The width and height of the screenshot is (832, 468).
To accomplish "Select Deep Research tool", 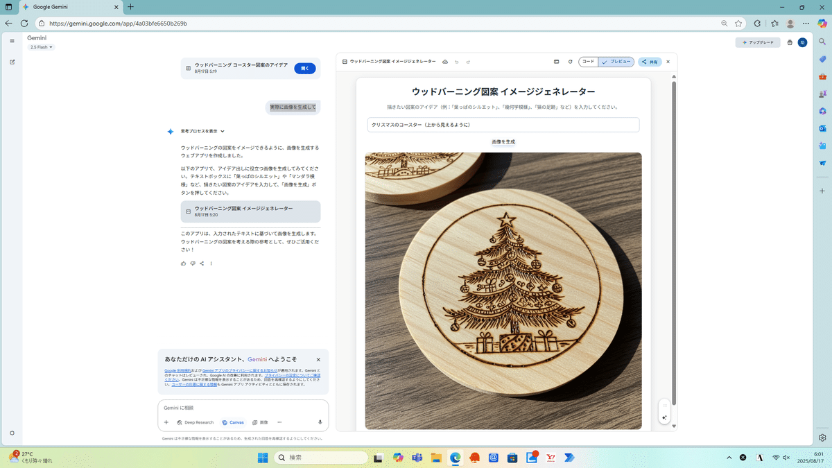I will [196, 422].
